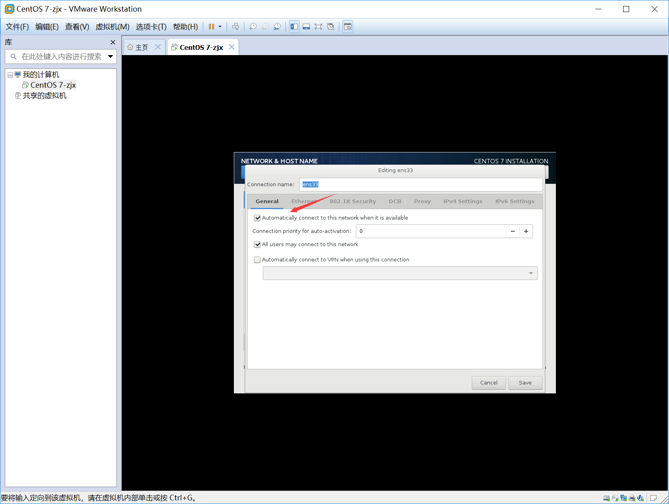The image size is (669, 504).
Task: Select the General tab
Action: click(x=267, y=202)
